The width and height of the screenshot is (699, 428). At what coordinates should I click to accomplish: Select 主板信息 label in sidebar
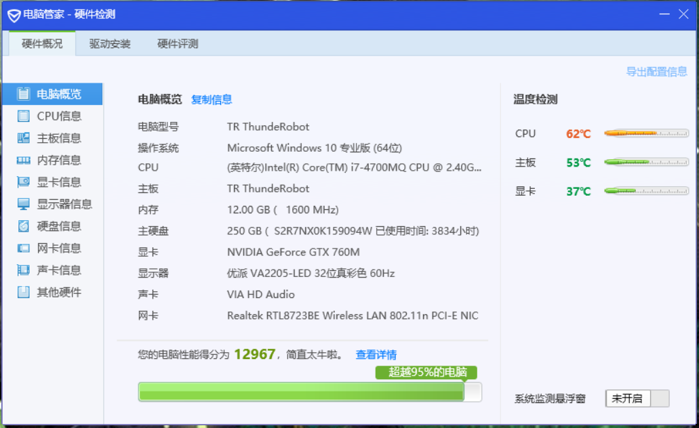click(59, 138)
